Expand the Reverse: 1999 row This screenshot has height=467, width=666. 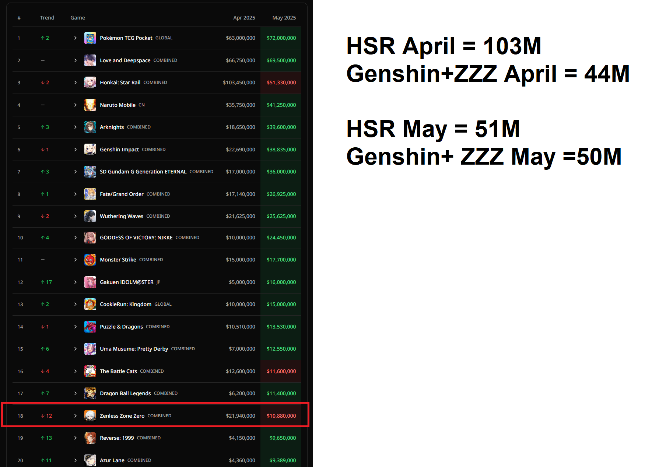[x=76, y=438]
